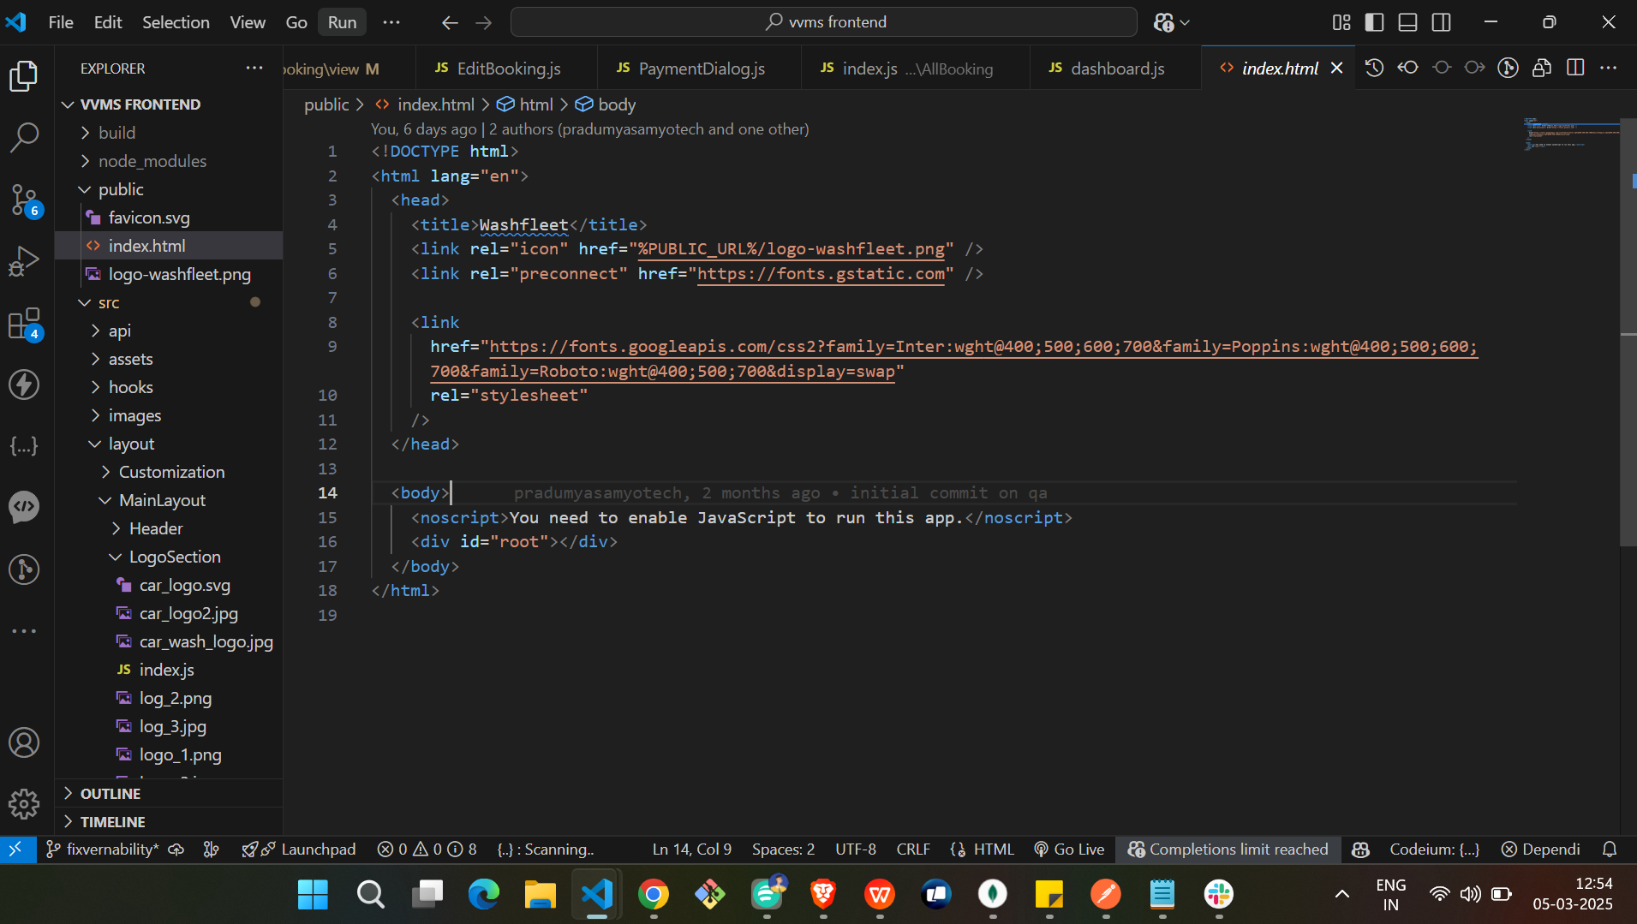Screen dimensions: 1637x924
Task: Open Source Control view with 6 changes
Action: point(24,200)
